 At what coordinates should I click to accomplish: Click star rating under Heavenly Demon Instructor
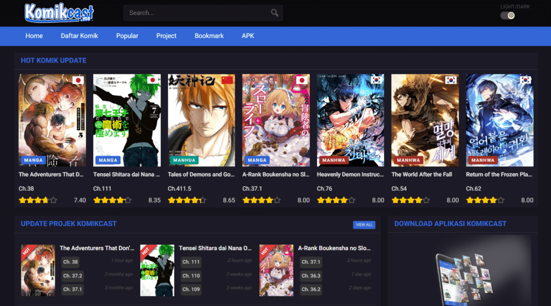tap(336, 200)
